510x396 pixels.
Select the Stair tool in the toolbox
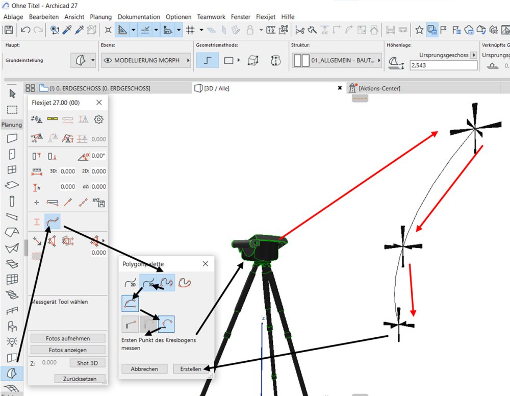12,295
